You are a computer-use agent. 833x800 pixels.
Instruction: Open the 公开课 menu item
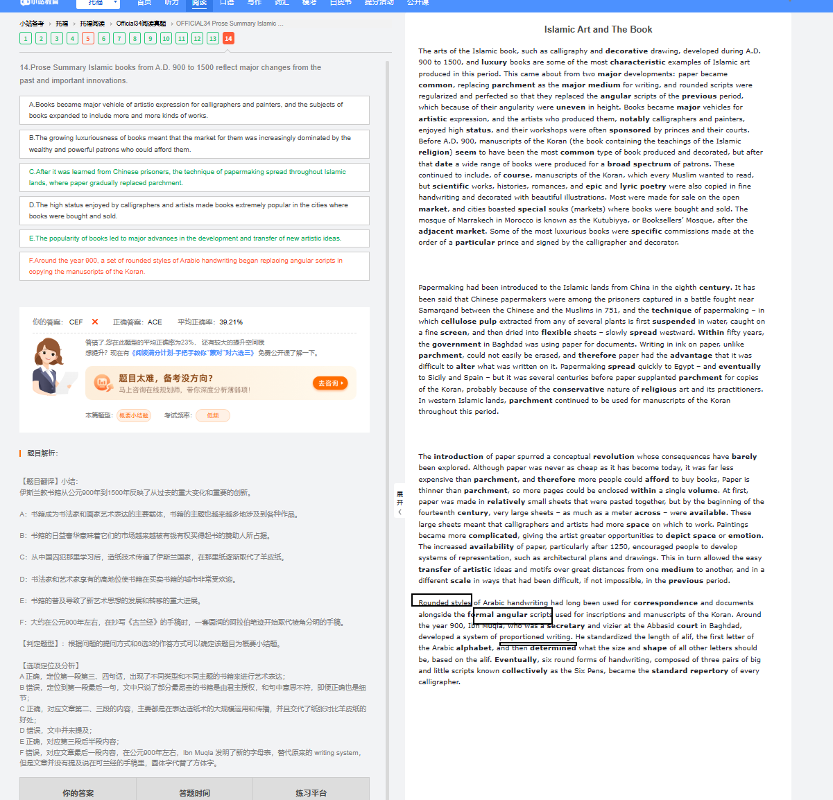pyautogui.click(x=418, y=3)
